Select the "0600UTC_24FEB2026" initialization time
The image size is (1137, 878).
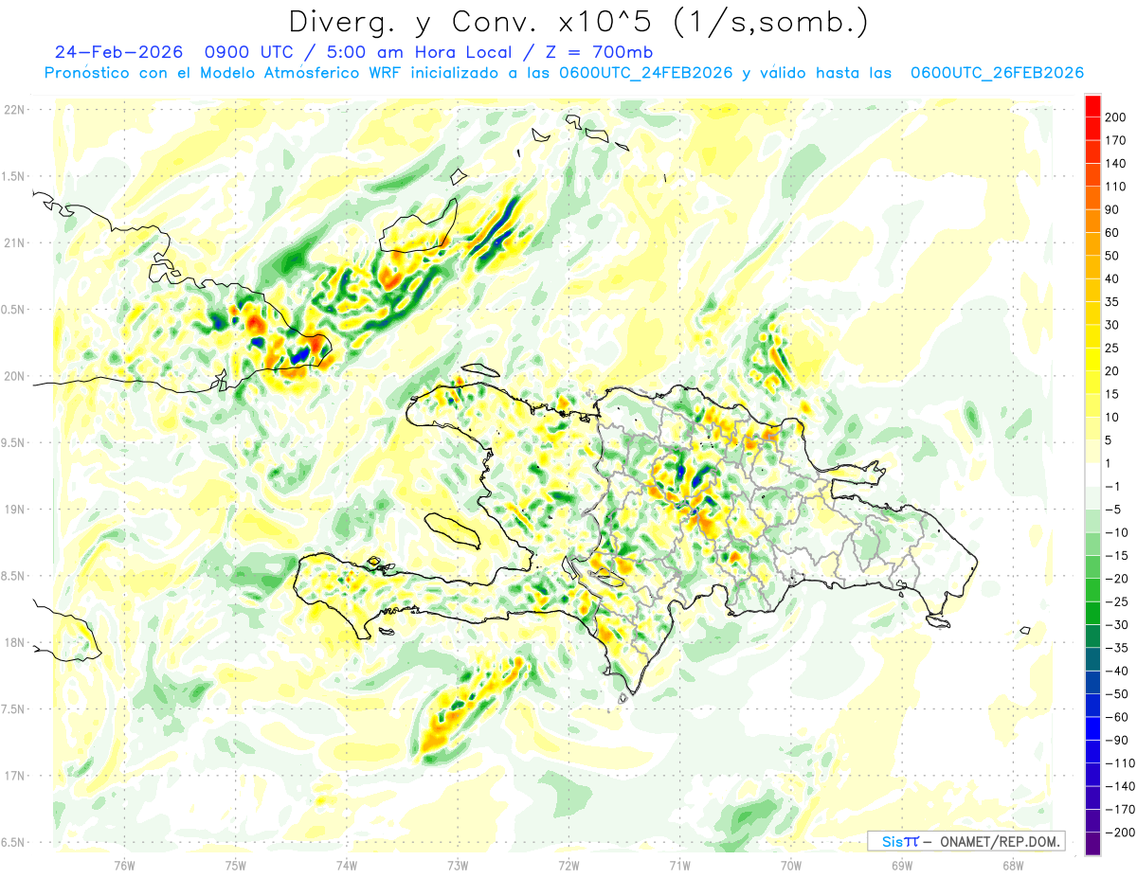(645, 73)
